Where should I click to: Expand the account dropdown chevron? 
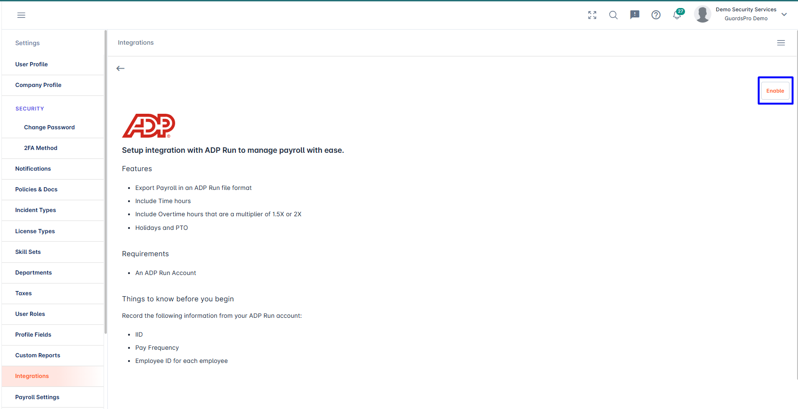coord(784,15)
